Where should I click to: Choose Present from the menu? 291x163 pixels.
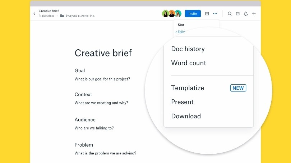(182, 102)
